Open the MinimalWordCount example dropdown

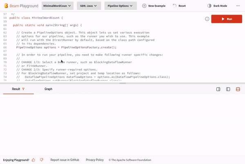58,6
